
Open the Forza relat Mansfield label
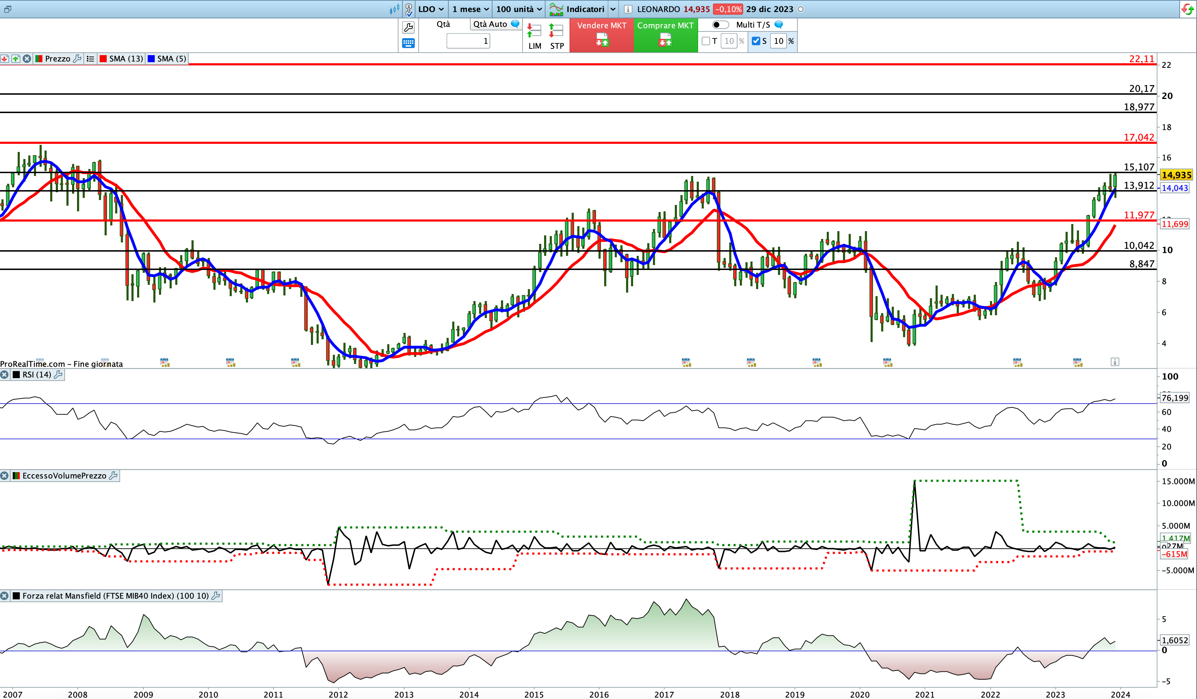pos(116,597)
